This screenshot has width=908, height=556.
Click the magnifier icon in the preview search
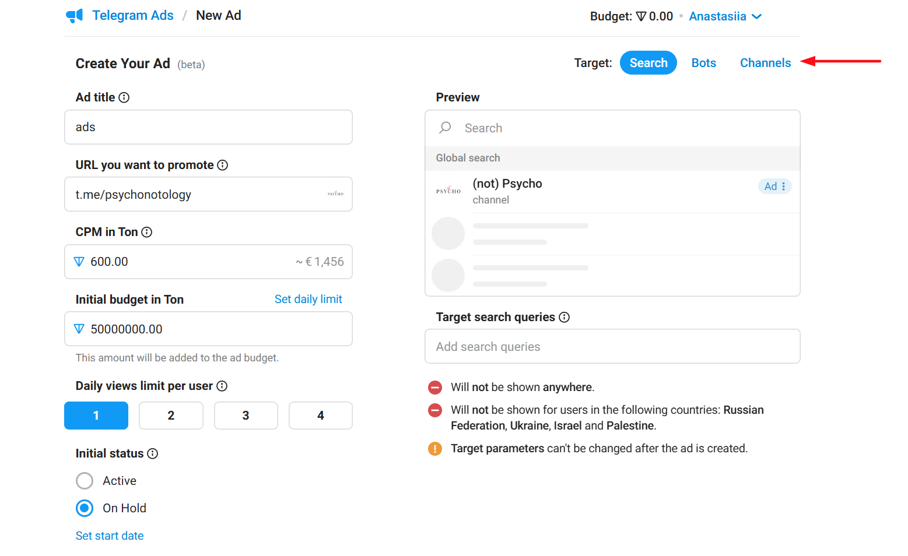[446, 128]
